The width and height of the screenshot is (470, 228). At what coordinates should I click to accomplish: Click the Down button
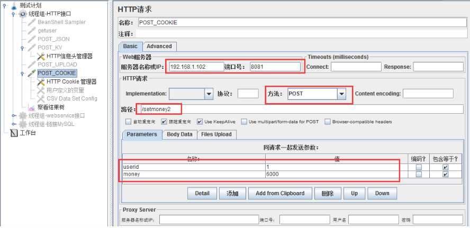(x=382, y=193)
